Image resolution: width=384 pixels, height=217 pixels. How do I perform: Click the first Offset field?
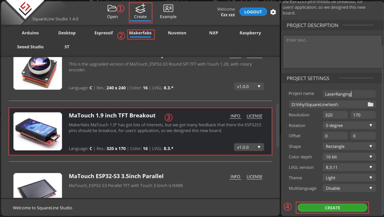pos(335,136)
